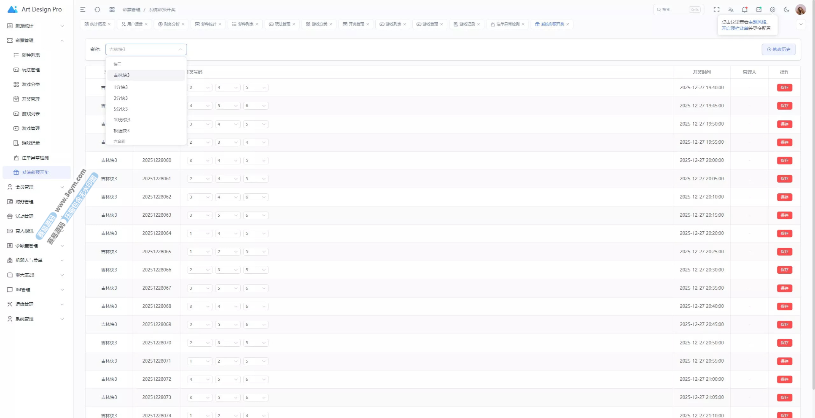This screenshot has height=418, width=815.
Task: Select 1分快3 from the lottery dropdown
Action: tap(121, 87)
